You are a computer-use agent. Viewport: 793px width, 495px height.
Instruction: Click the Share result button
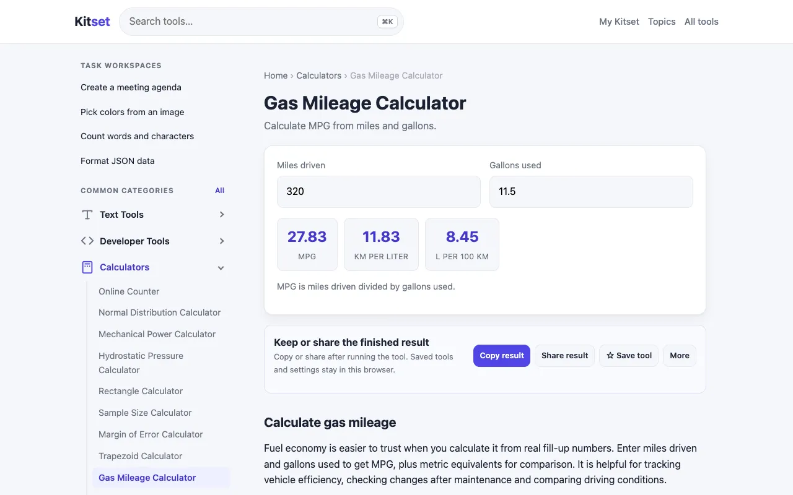click(564, 356)
